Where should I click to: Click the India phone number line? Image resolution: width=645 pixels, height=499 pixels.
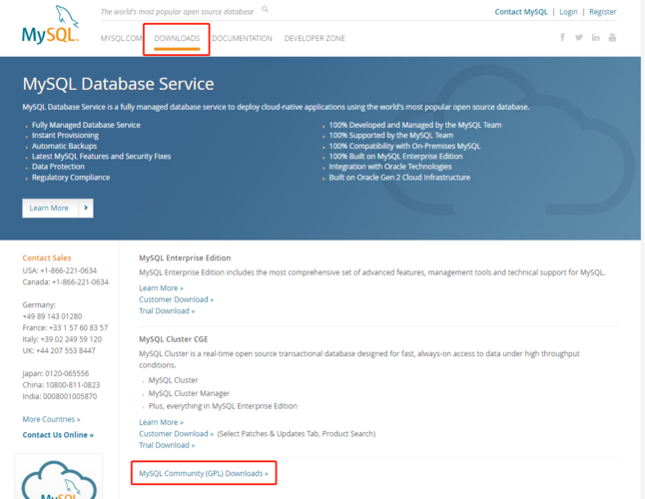[60, 396]
